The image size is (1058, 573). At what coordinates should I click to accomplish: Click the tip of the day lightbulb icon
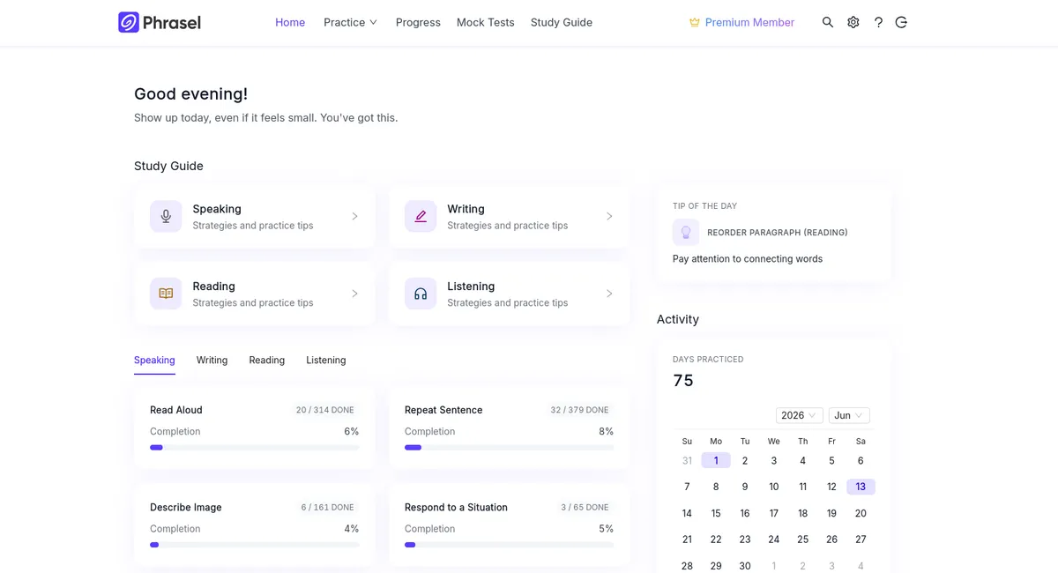click(x=686, y=233)
